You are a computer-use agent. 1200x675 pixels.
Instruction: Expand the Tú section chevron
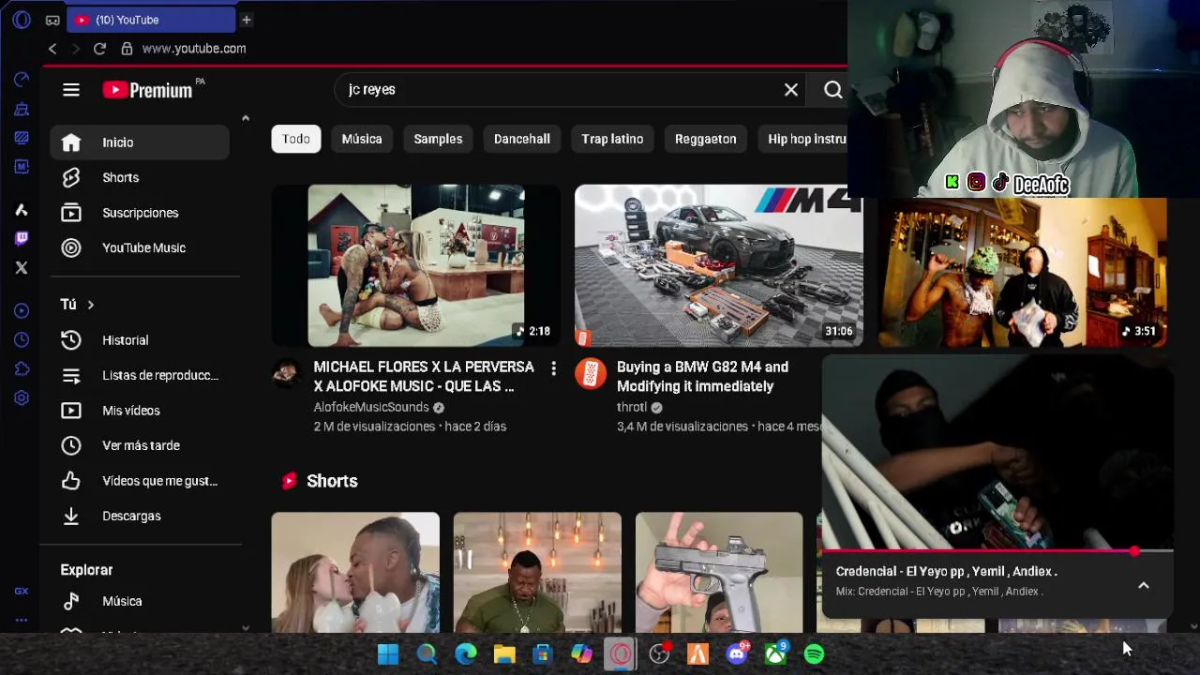pos(91,305)
